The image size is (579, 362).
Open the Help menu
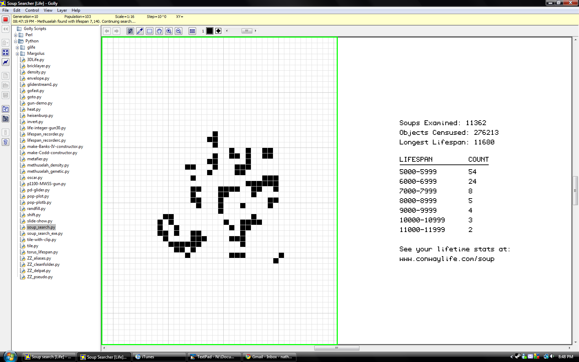point(76,10)
